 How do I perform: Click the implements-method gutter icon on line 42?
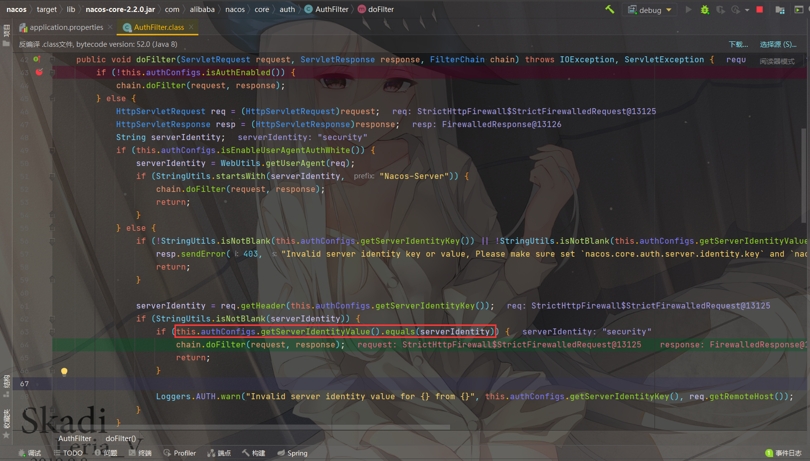37,59
